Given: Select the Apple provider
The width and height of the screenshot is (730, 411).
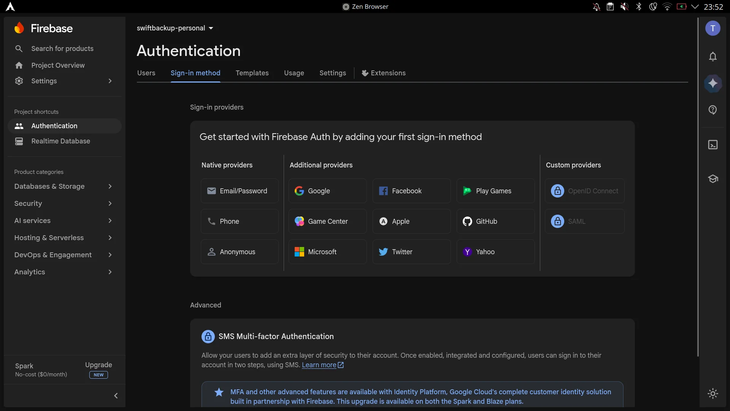Looking at the screenshot, I should [x=412, y=221].
